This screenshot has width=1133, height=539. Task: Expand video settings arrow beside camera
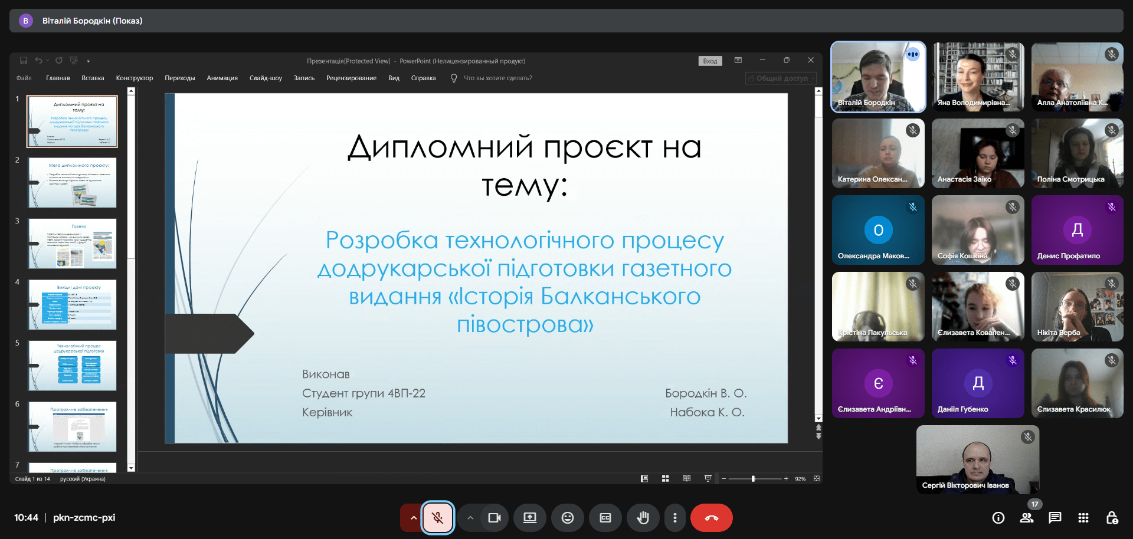[470, 518]
